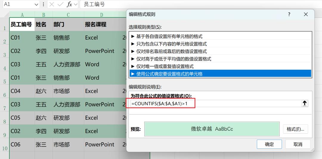Select rule type 只为包含以下内容的单元格设置格式
Image resolution: width=322 pixels, height=159 pixels.
tap(220, 44)
